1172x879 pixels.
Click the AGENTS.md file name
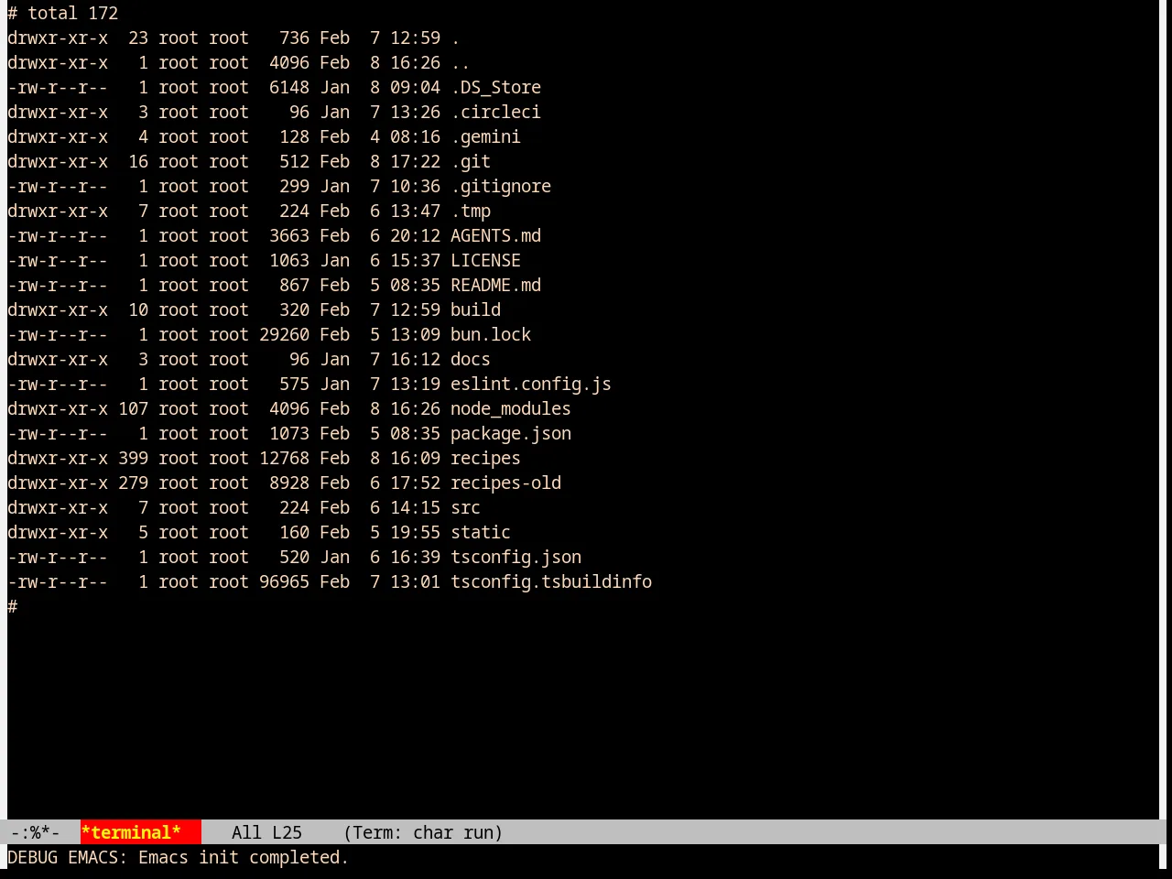[x=495, y=235]
